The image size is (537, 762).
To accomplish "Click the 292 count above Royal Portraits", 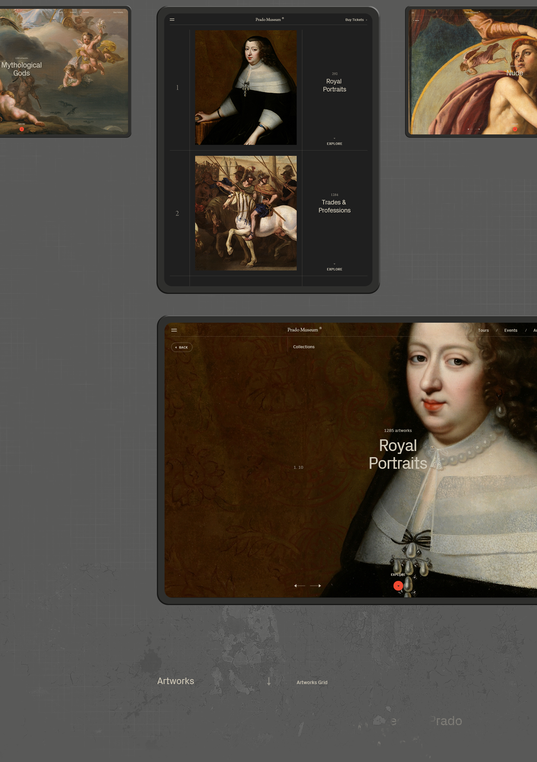I will 334,74.
